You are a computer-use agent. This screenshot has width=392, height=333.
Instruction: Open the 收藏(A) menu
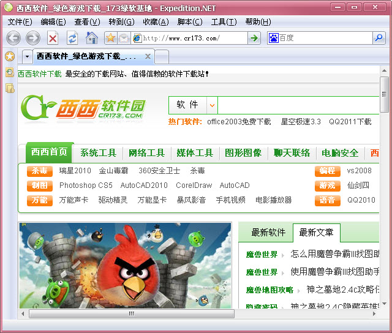pyautogui.click(x=156, y=22)
